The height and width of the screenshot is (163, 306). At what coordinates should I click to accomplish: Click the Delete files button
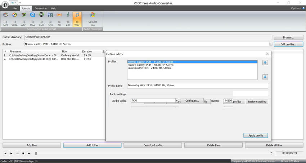pyautogui.click(x=213, y=145)
